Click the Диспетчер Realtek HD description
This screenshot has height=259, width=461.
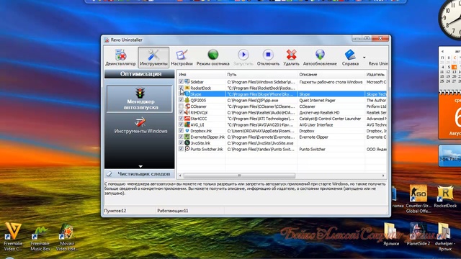coord(319,112)
